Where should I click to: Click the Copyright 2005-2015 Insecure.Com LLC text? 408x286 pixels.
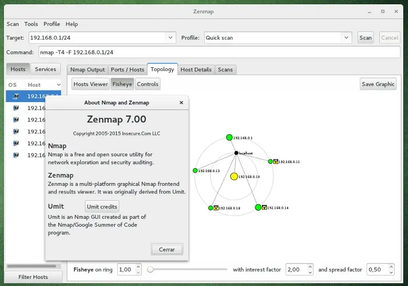click(x=116, y=133)
